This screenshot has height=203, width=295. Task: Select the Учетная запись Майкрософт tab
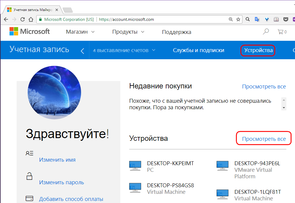(x=32, y=10)
